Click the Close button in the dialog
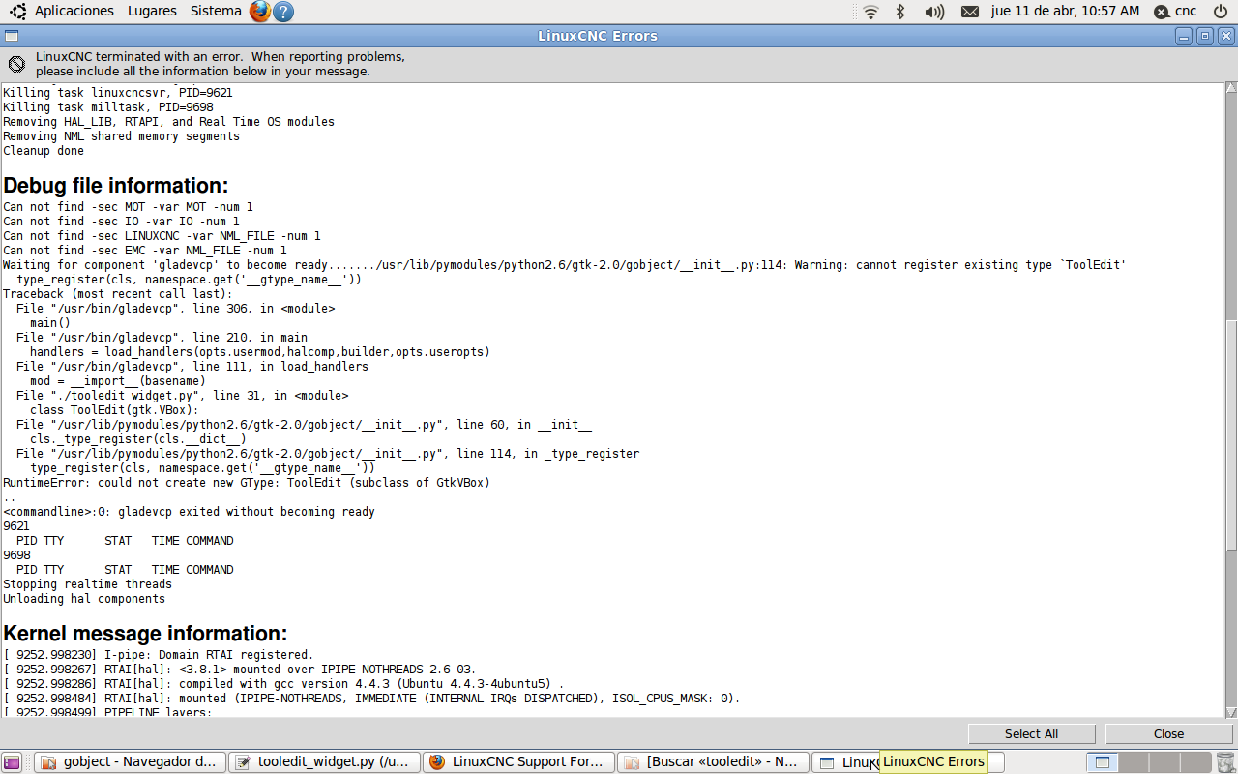This screenshot has width=1238, height=774. [1168, 733]
